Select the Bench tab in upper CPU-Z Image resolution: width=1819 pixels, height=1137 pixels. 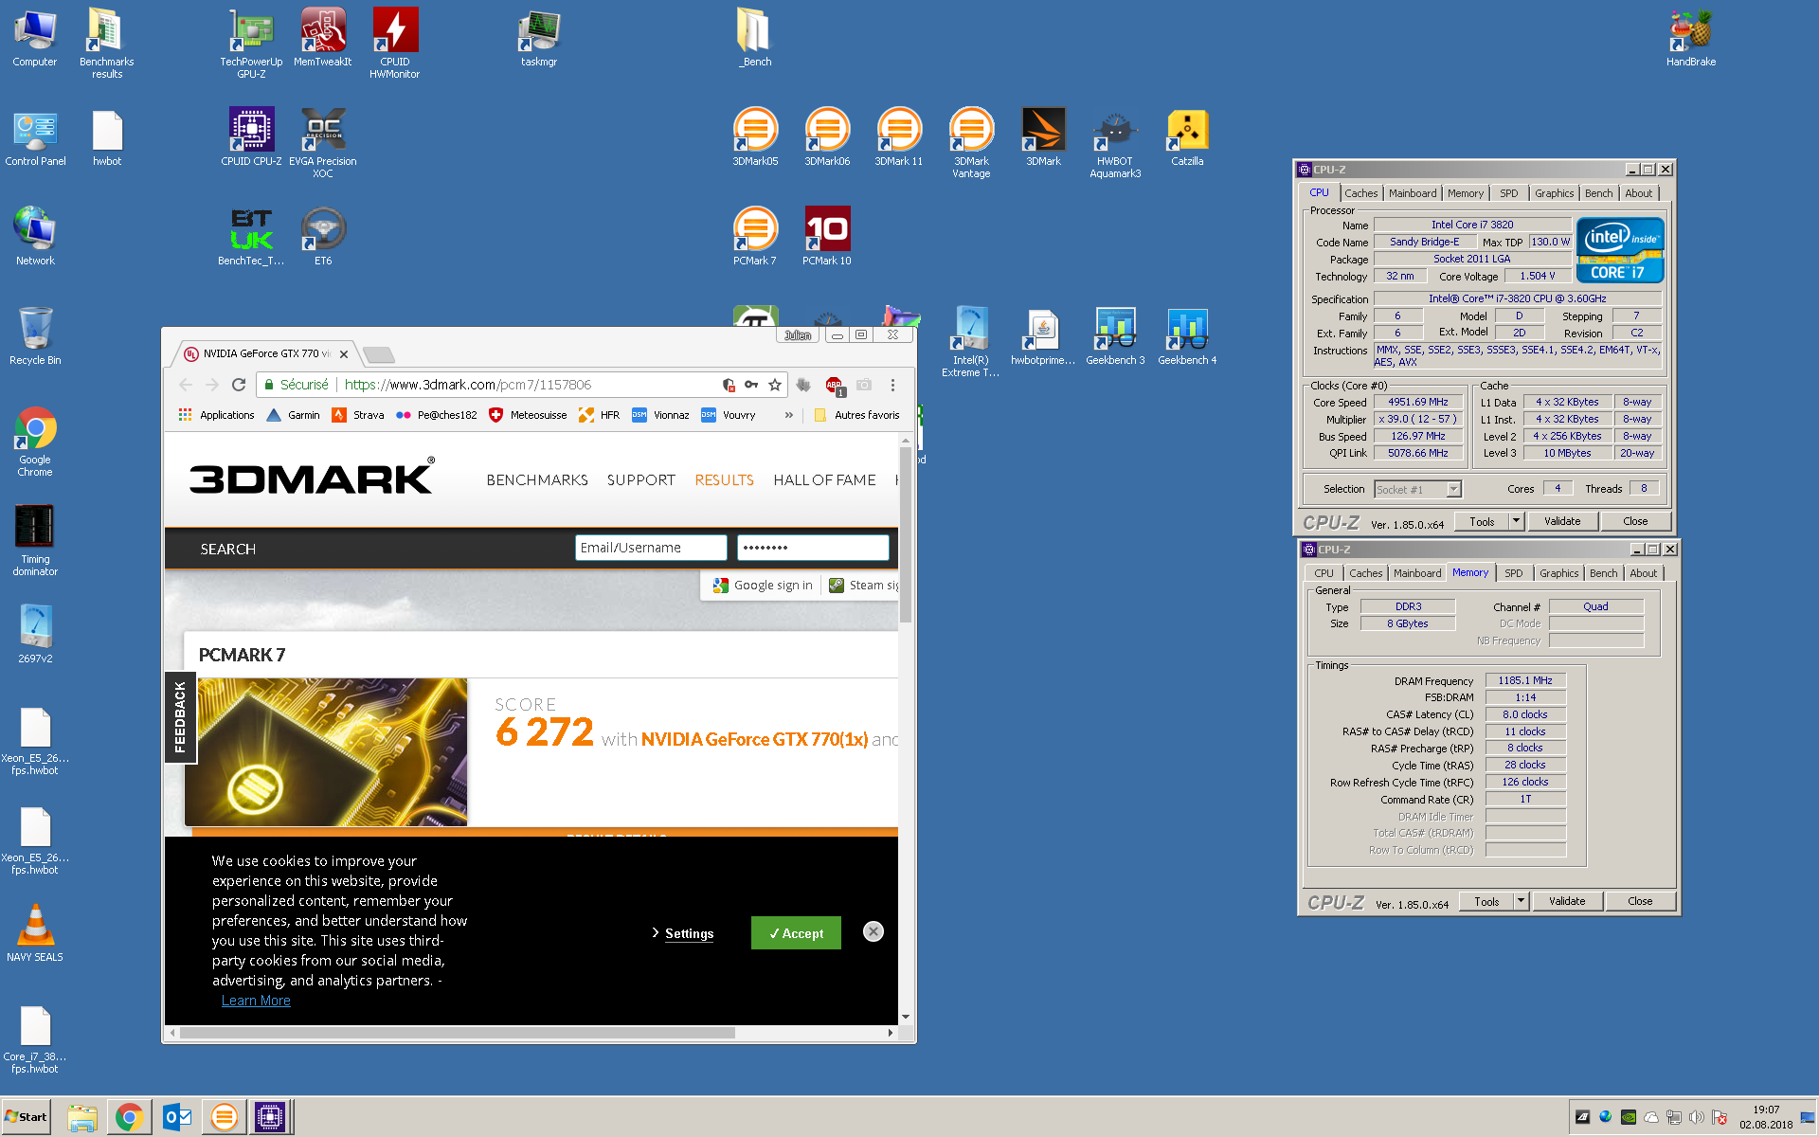[x=1599, y=193]
